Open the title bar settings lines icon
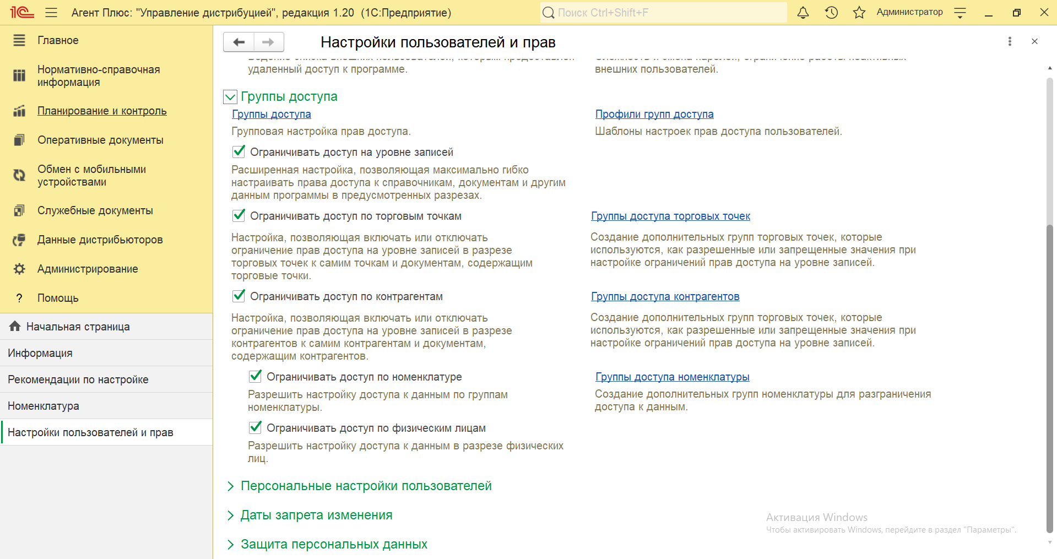 [960, 12]
